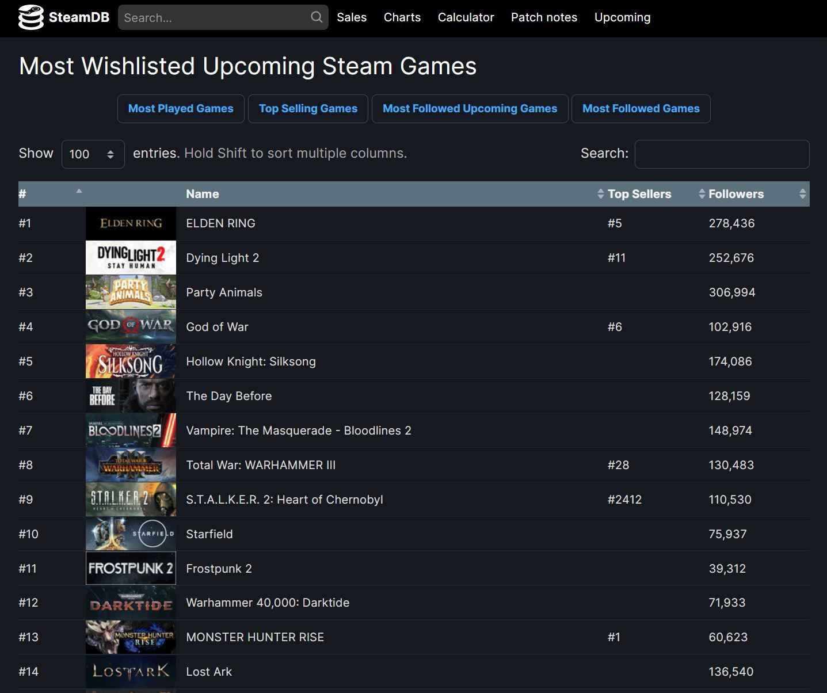The image size is (827, 693).
Task: Open Hollow Knight: Silksong name link
Action: 251,361
